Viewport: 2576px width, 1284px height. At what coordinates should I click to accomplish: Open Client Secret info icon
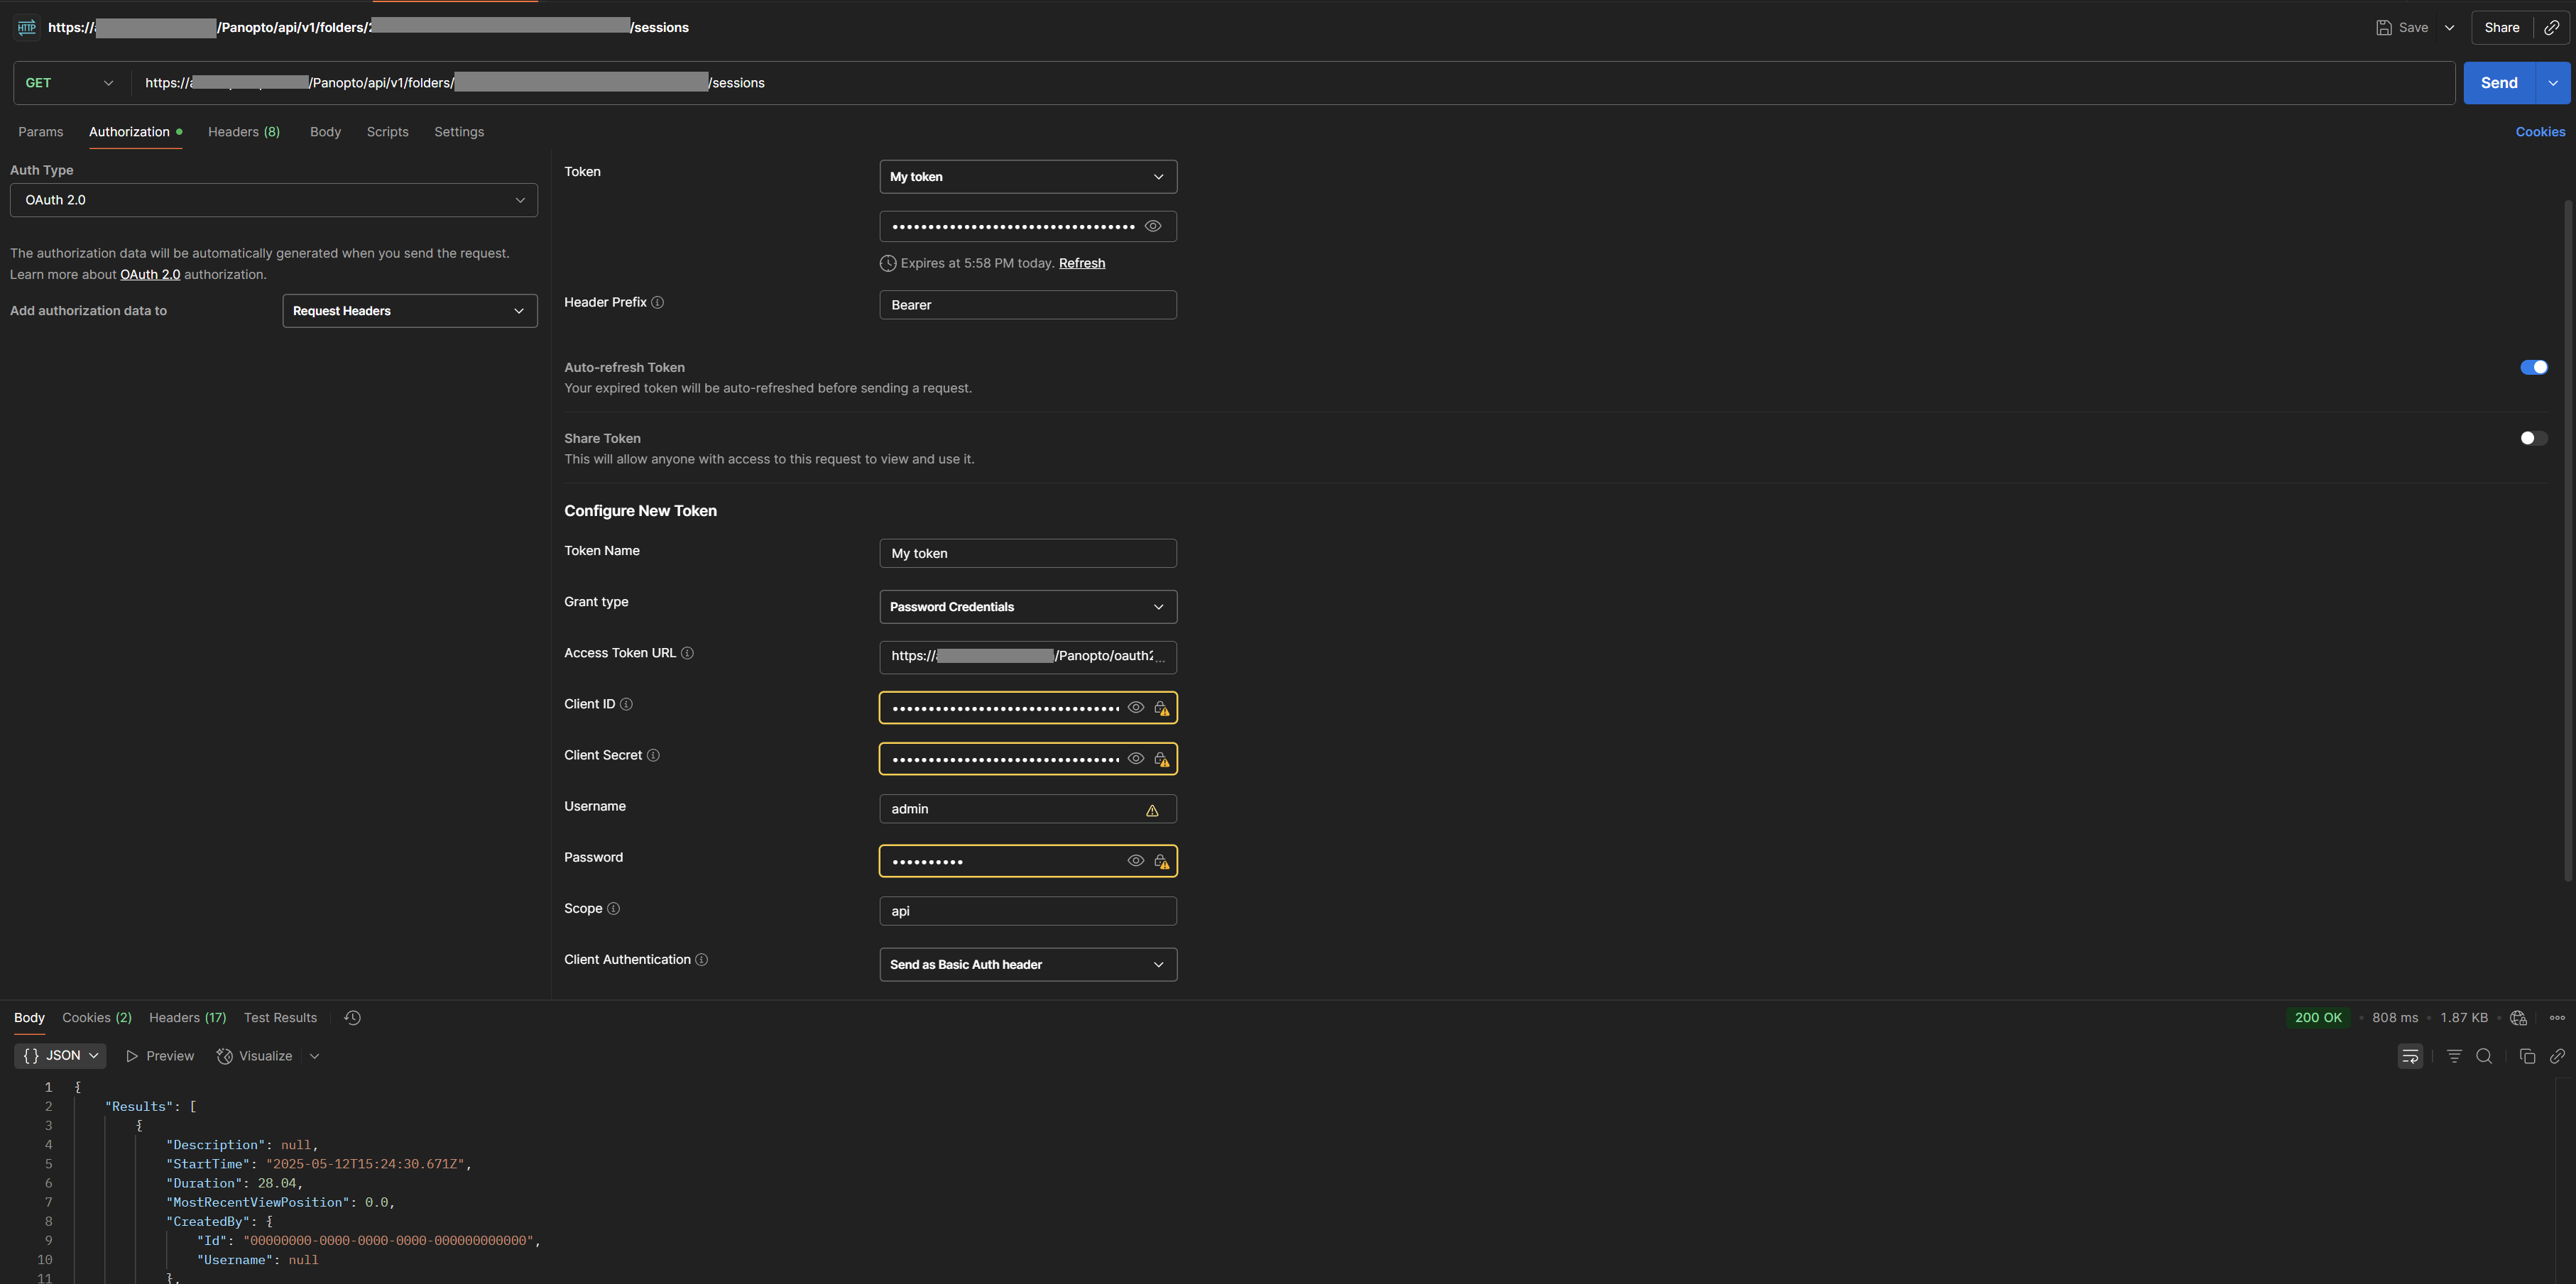653,755
